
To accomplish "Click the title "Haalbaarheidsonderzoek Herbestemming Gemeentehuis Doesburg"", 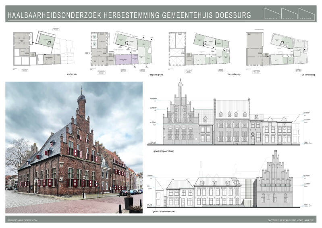I will pyautogui.click(x=129, y=15).
